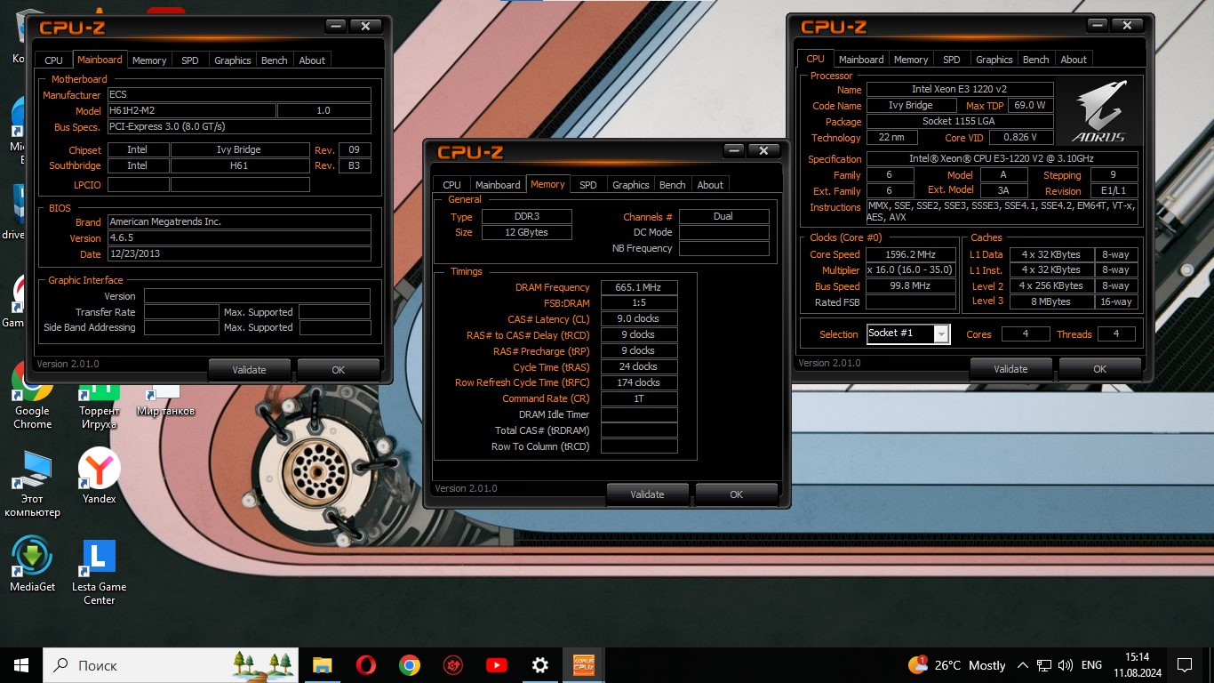Click OK in the Mainboard window

tap(339, 370)
